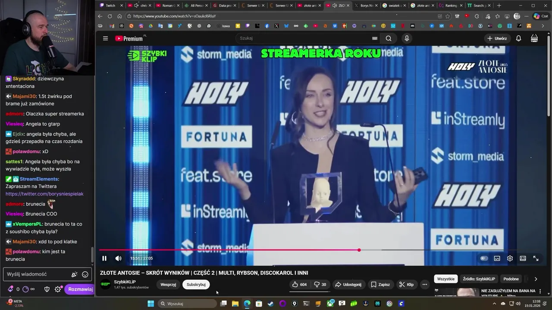Open Task View on taskbar
552x310 pixels.
tap(223, 304)
